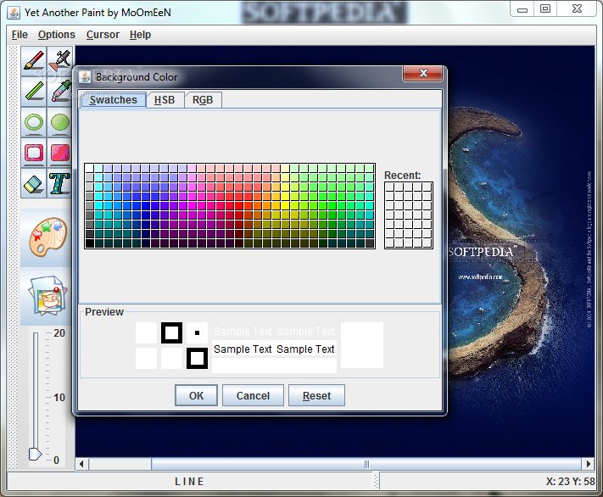Pick the black swatch at bottom-left of grid
Screen dimensions: 603x497
pos(90,243)
